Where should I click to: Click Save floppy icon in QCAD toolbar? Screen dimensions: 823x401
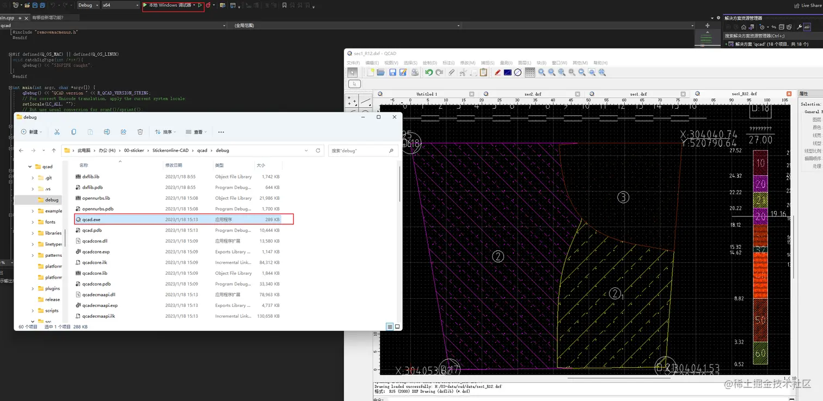(392, 72)
